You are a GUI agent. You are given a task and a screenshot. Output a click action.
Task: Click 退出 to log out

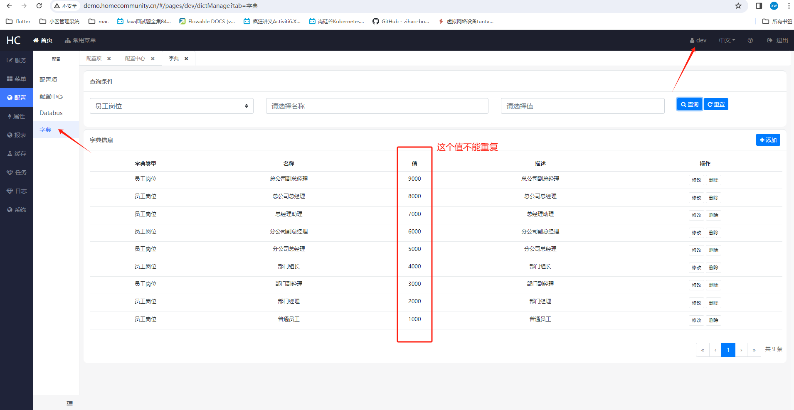778,40
